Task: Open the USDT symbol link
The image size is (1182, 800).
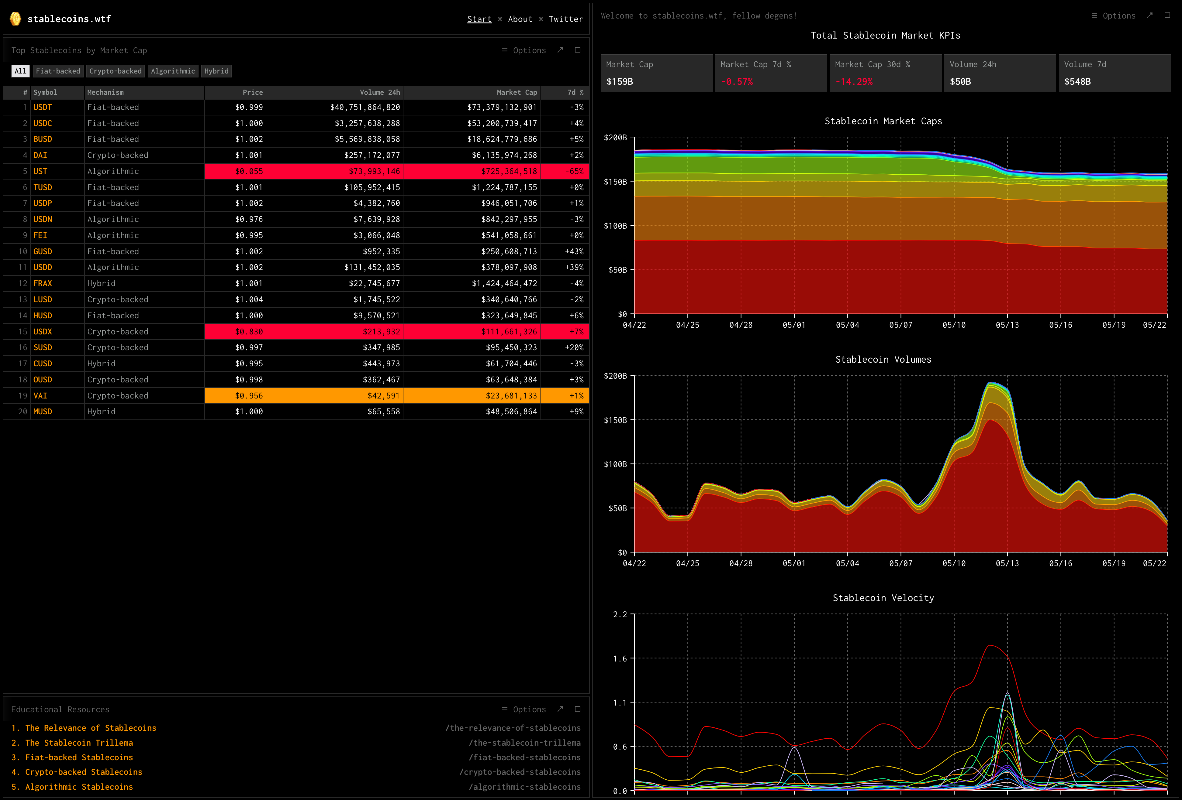Action: pyautogui.click(x=43, y=107)
